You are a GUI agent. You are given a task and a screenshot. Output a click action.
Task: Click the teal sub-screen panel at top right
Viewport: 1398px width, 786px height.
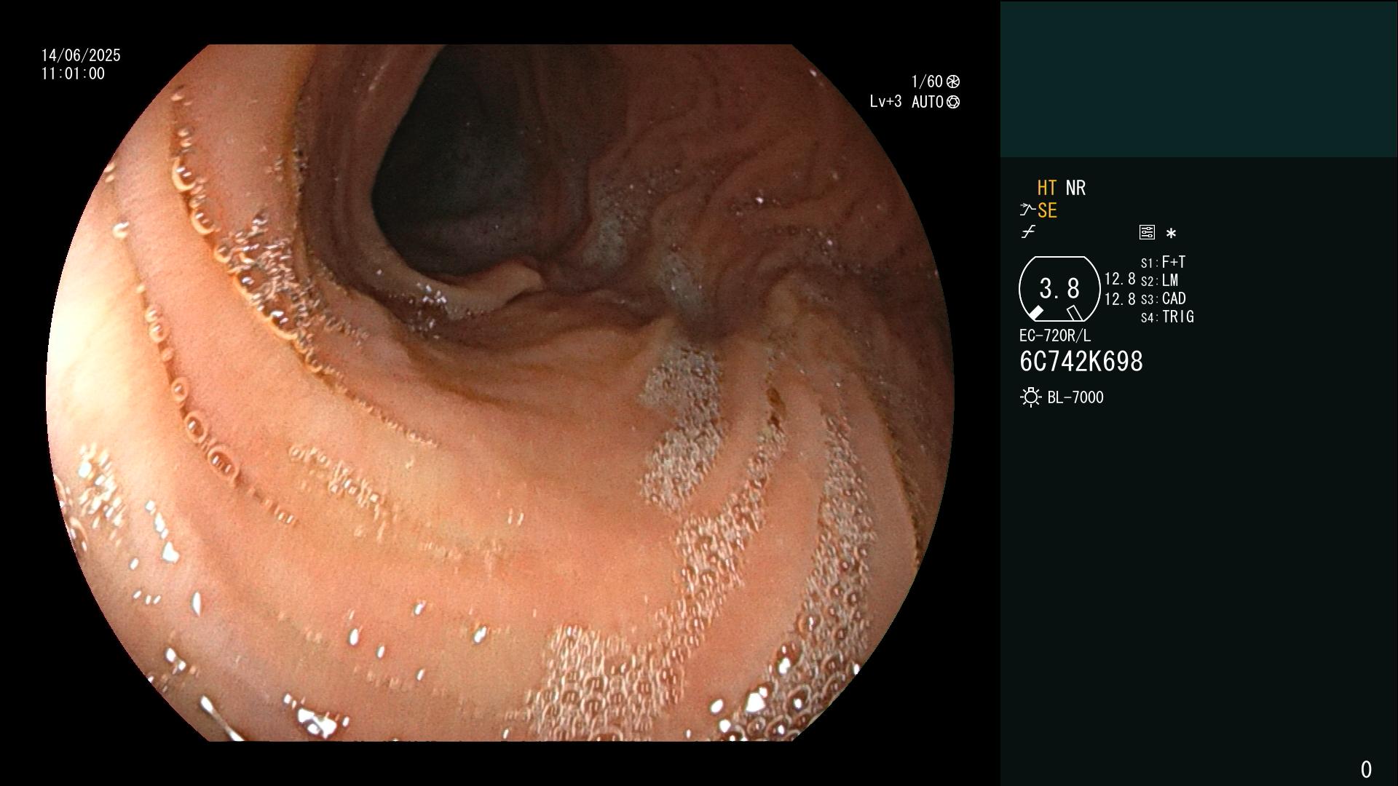tap(1198, 79)
